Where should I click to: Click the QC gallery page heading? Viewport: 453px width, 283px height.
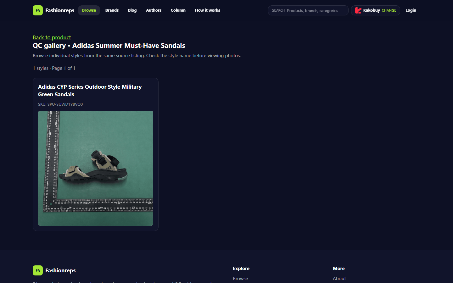(109, 46)
